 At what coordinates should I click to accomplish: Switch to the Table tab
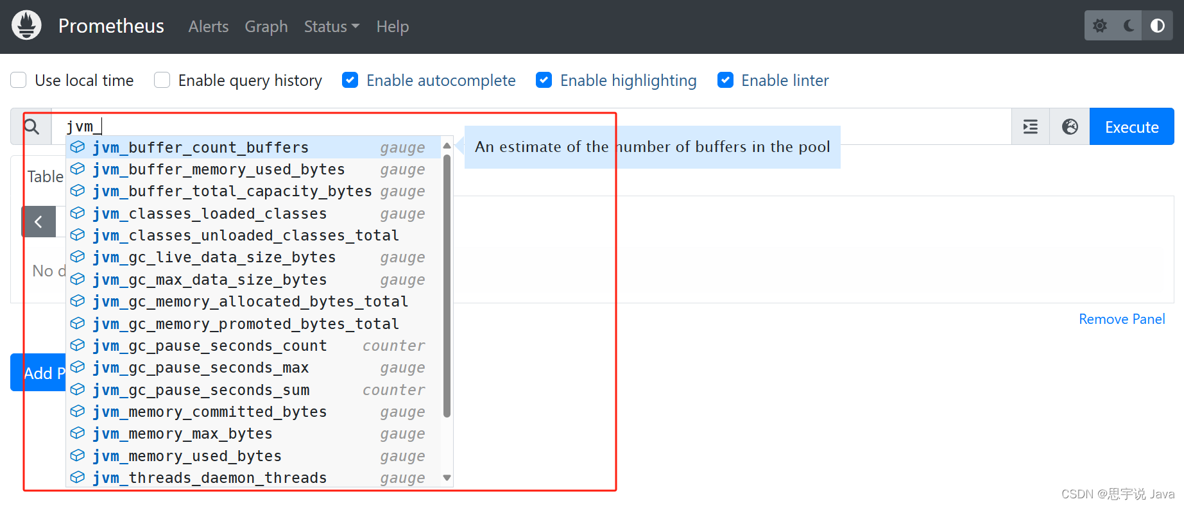[x=45, y=176]
